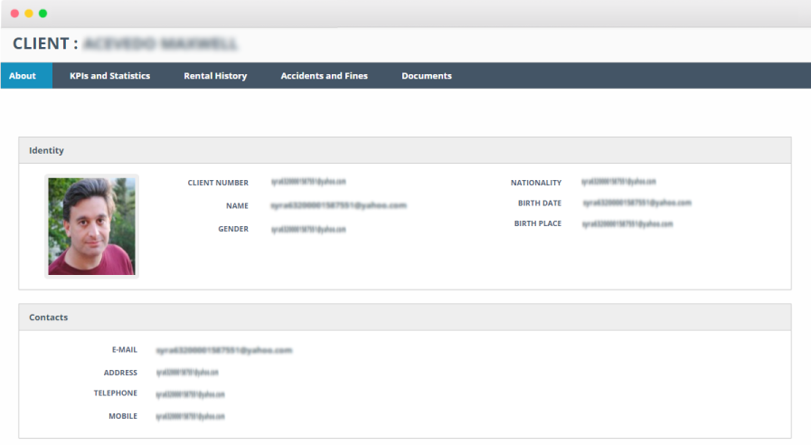Click the Name field value
This screenshot has width=811, height=445.
coord(338,205)
